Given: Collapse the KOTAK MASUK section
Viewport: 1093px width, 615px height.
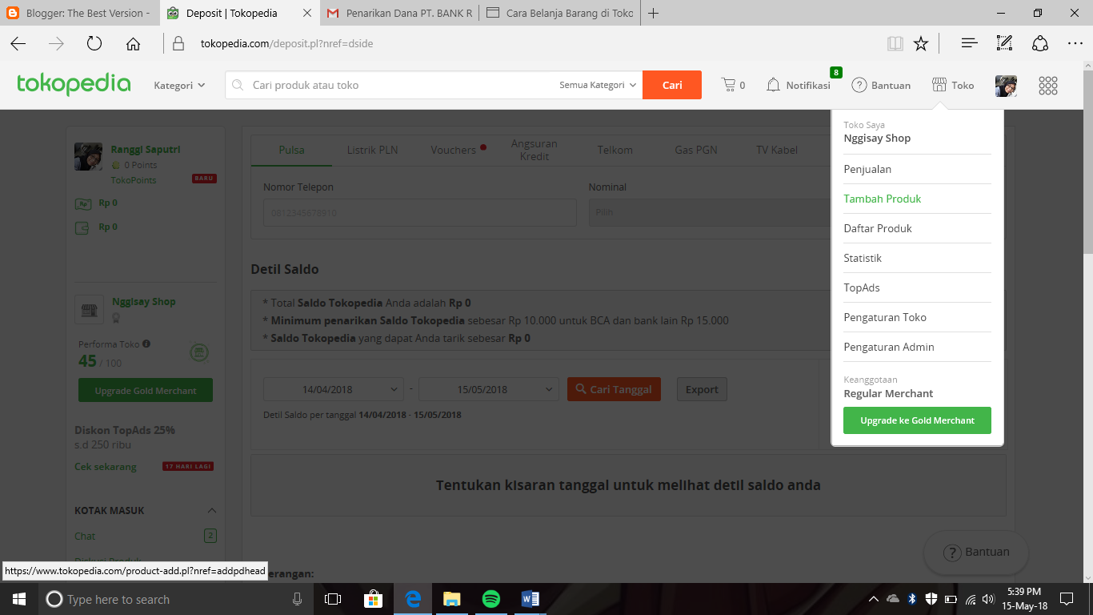Looking at the screenshot, I should [212, 511].
